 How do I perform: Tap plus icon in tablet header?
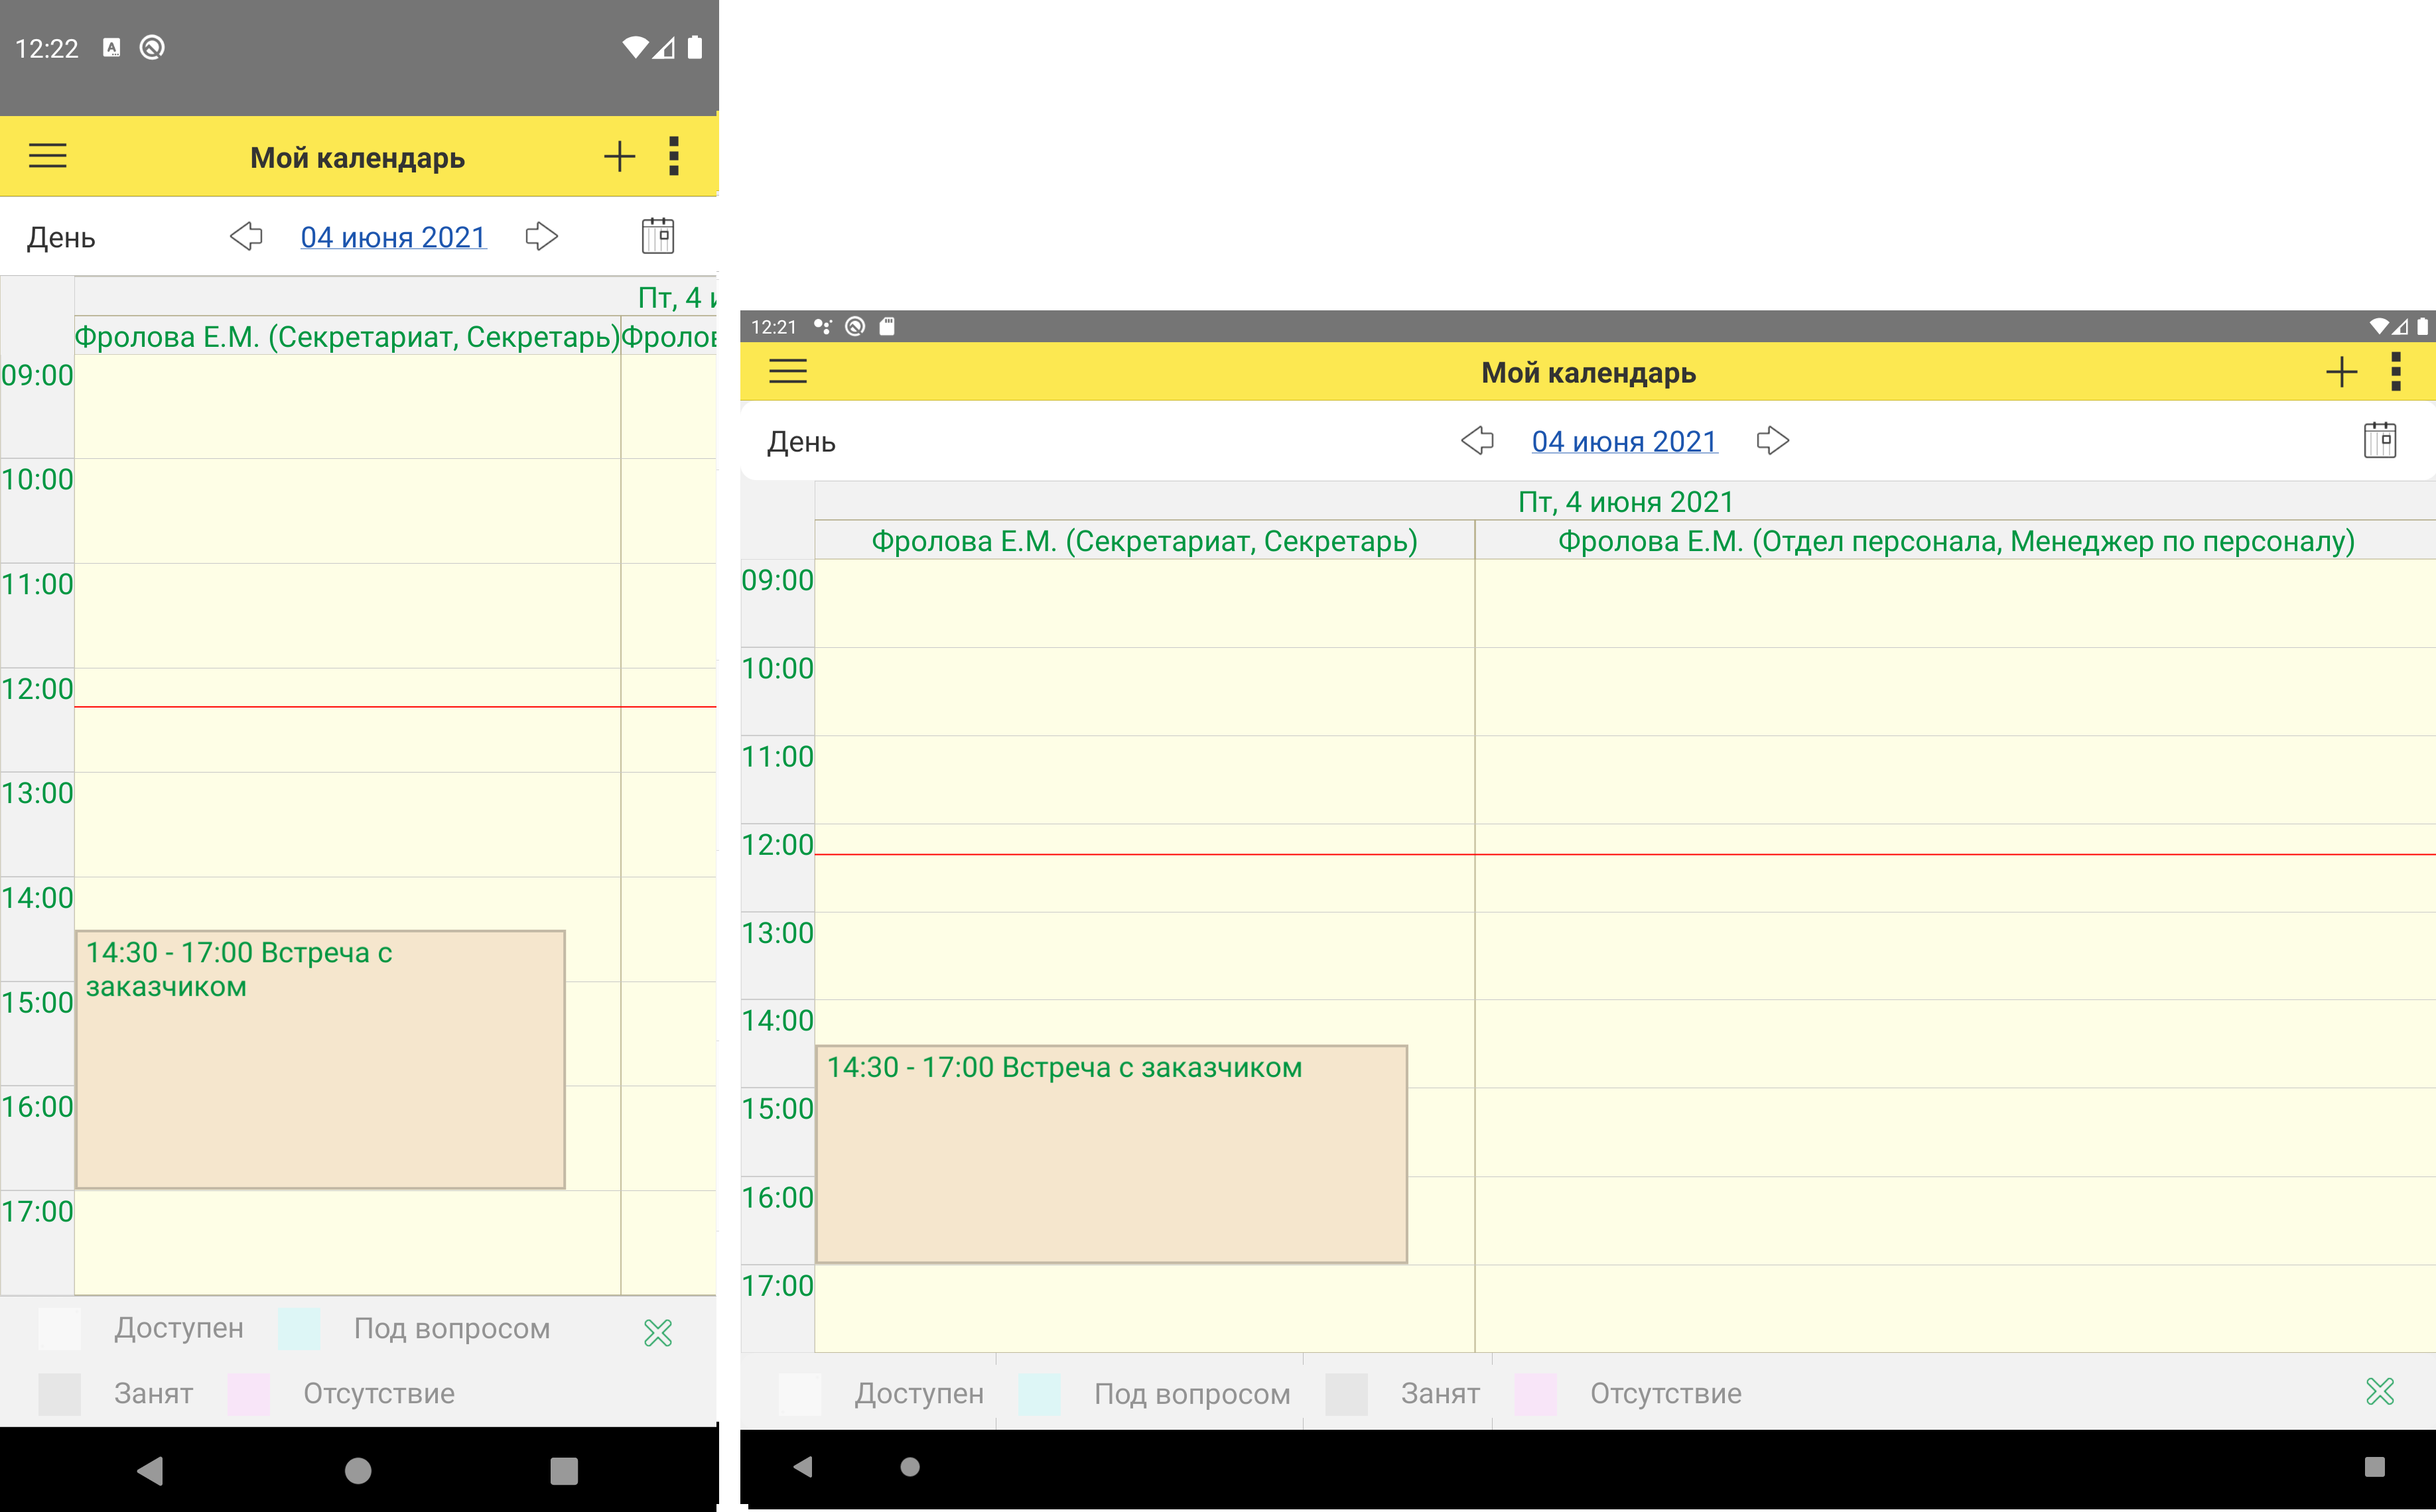2341,372
